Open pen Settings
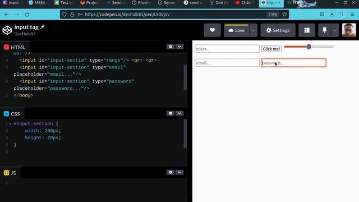 click(x=278, y=30)
